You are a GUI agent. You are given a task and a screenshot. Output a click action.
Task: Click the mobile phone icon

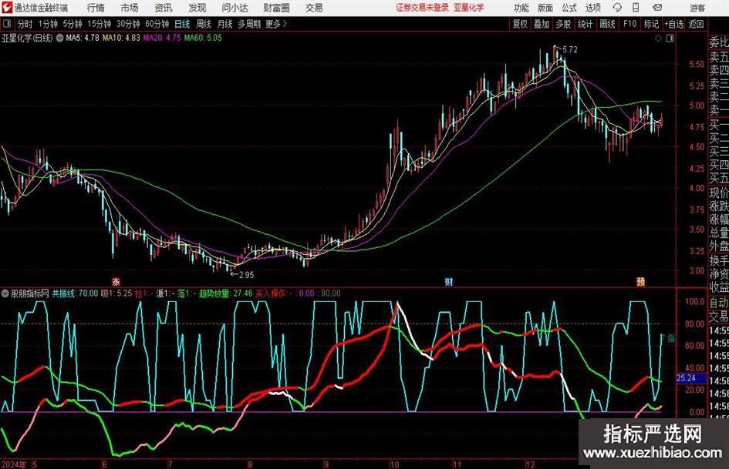click(x=636, y=8)
